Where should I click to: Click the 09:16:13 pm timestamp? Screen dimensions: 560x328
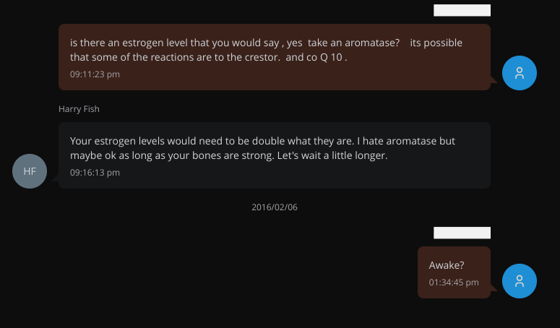click(x=95, y=173)
